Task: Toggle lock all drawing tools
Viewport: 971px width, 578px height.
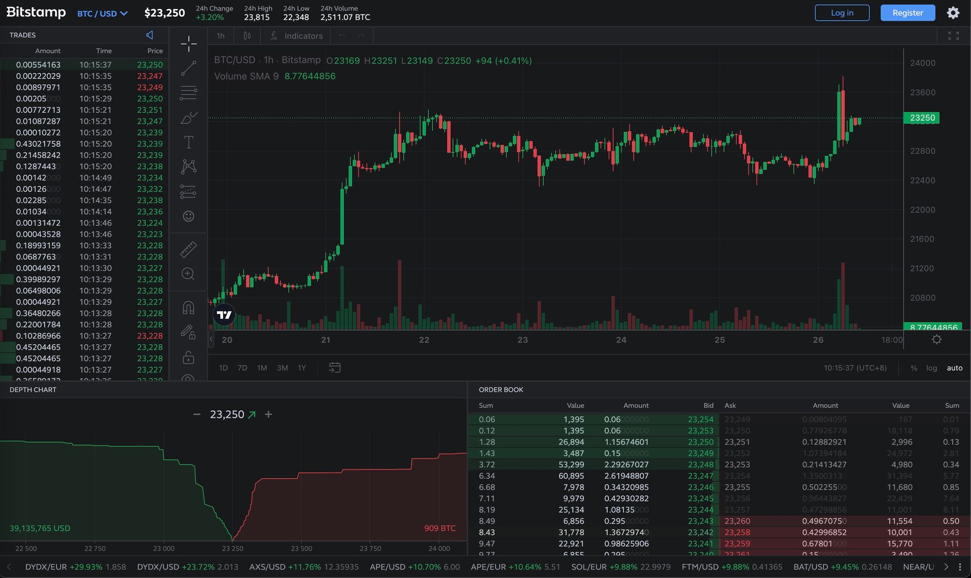Action: 188,357
